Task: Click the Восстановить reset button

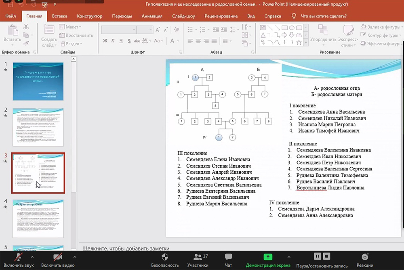Action: coord(76,35)
